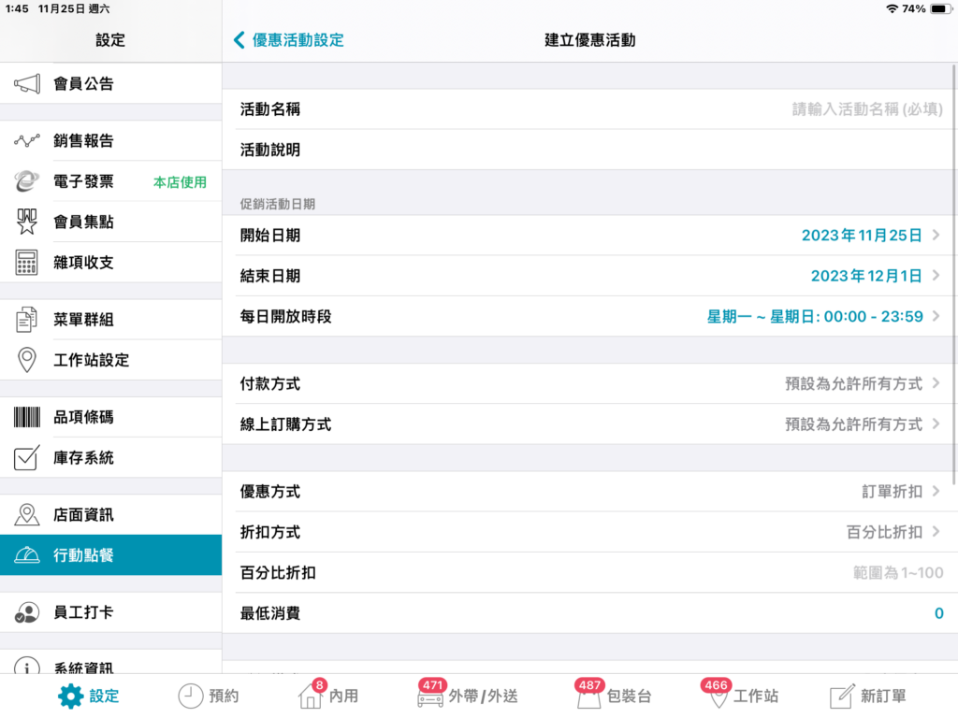The width and height of the screenshot is (958, 718).
Task: Select 員工打卡 in the settings list
Action: click(x=110, y=612)
